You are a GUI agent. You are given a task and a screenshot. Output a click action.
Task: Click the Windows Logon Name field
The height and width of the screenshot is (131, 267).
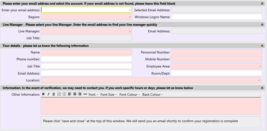pos(217,17)
